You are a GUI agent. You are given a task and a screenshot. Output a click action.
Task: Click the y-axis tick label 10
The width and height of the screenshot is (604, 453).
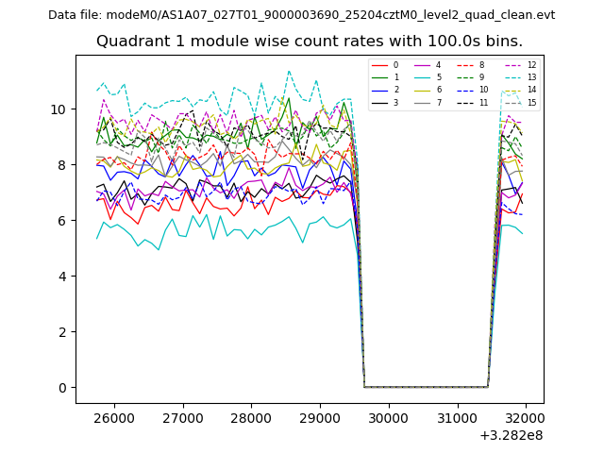59,109
